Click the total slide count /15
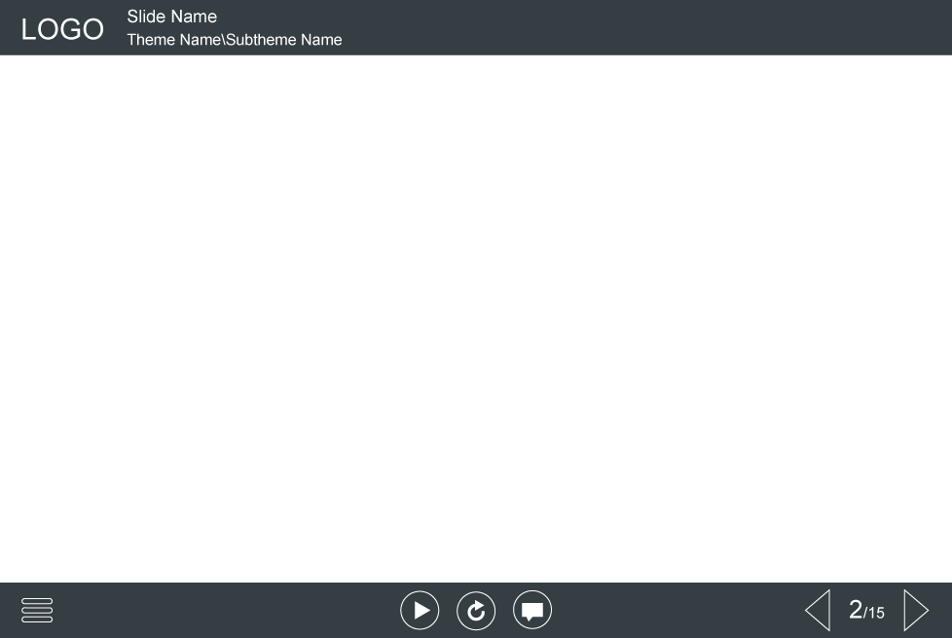 pos(875,613)
